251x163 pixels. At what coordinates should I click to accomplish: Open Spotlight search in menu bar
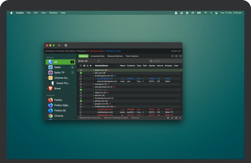coord(211,13)
